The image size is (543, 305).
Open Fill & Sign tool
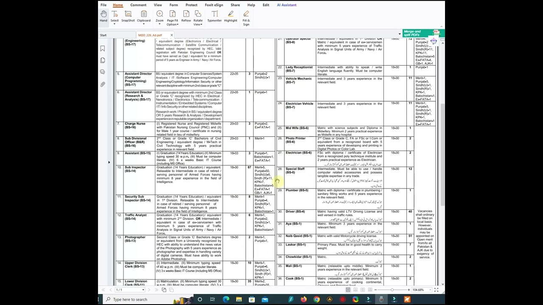[246, 18]
